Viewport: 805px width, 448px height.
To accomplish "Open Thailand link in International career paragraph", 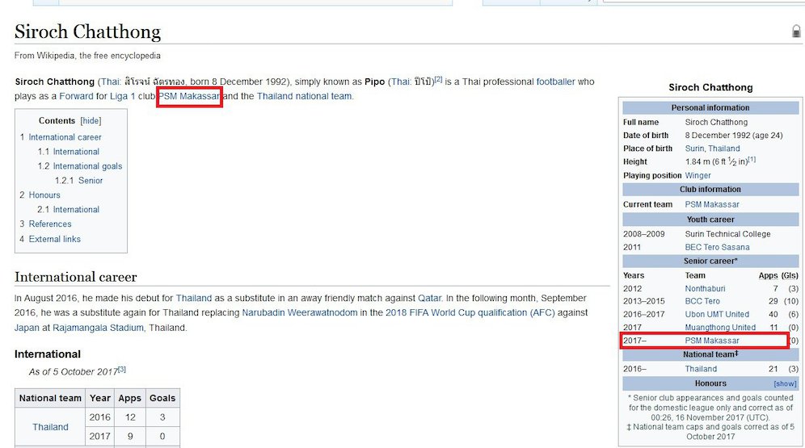I will [x=193, y=299].
